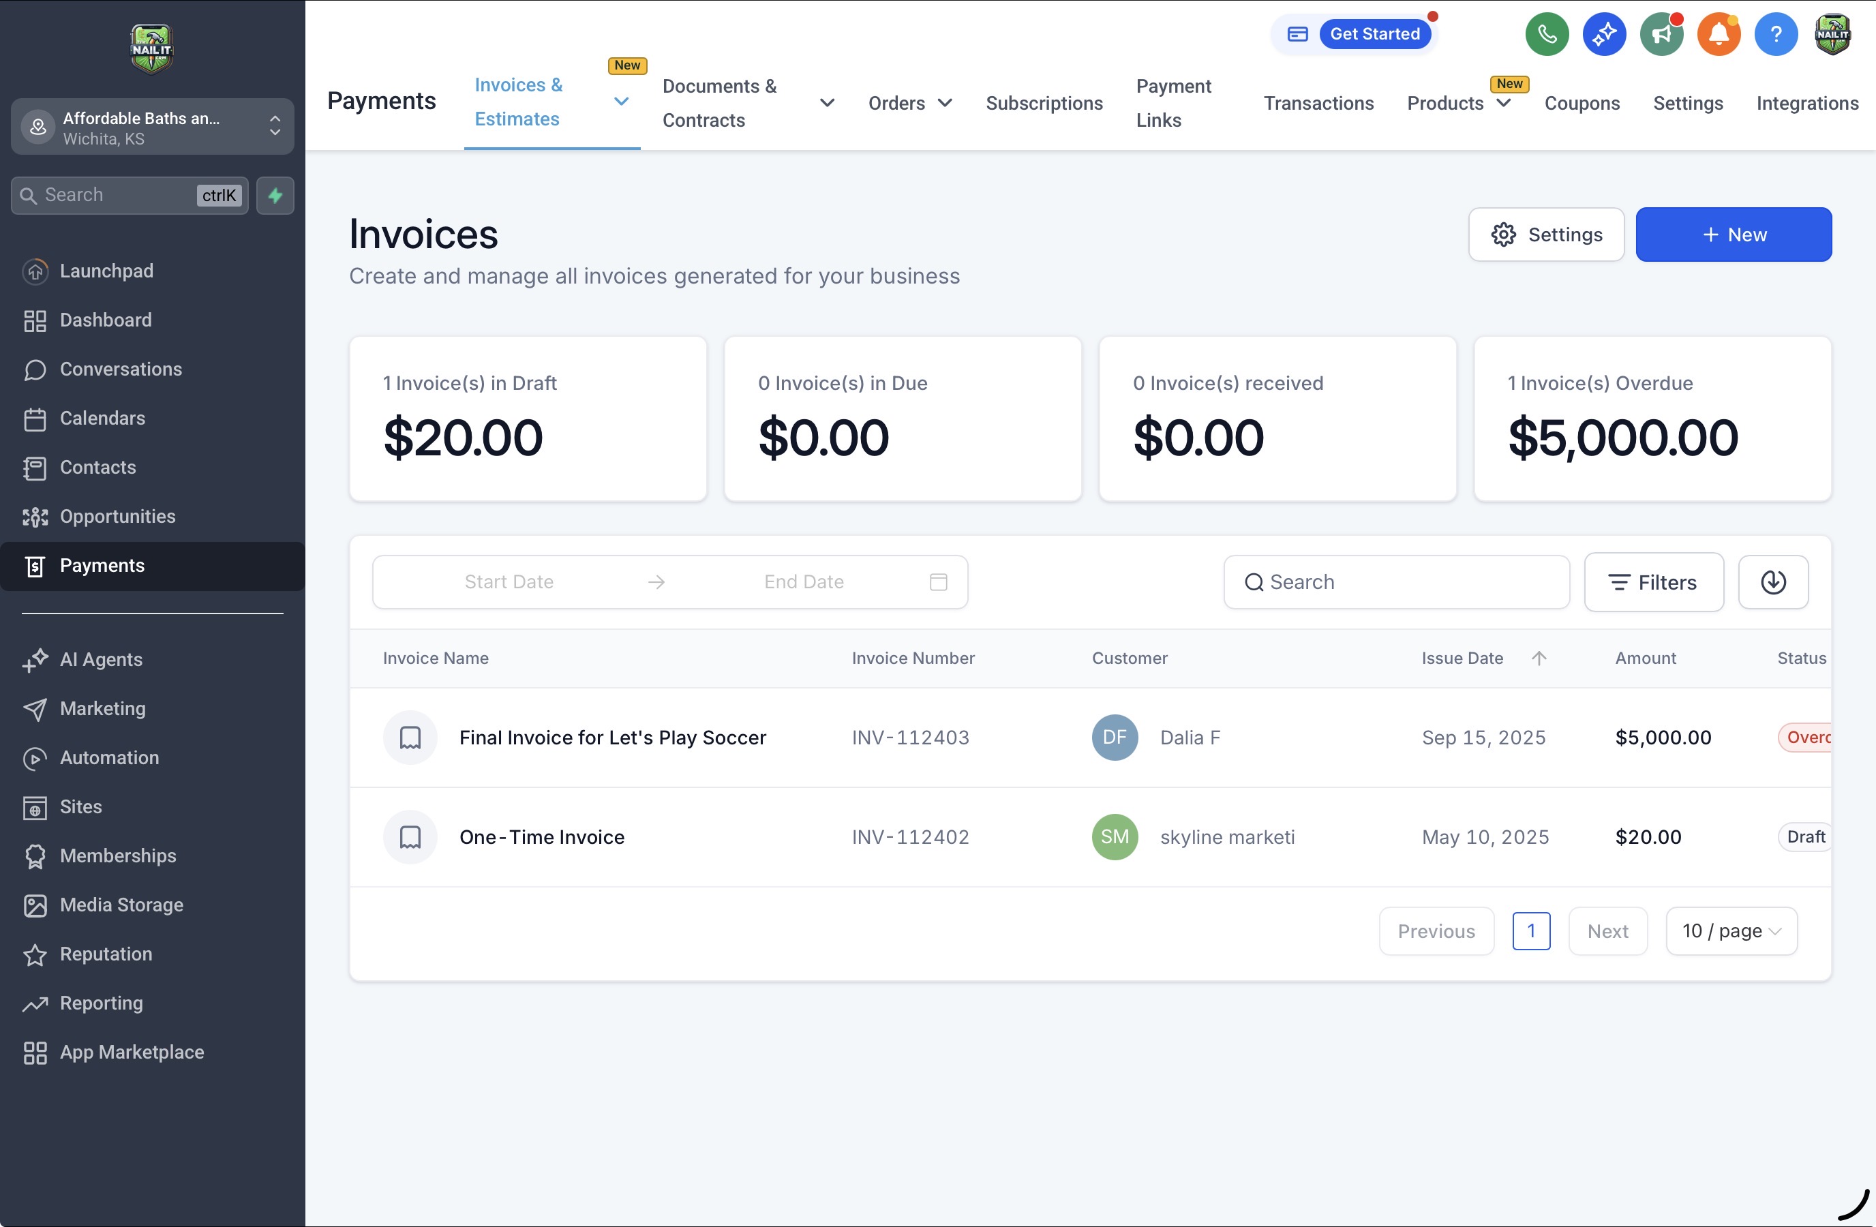The image size is (1876, 1227).
Task: Open the AI assistant sparkle icon
Action: click(x=1603, y=34)
